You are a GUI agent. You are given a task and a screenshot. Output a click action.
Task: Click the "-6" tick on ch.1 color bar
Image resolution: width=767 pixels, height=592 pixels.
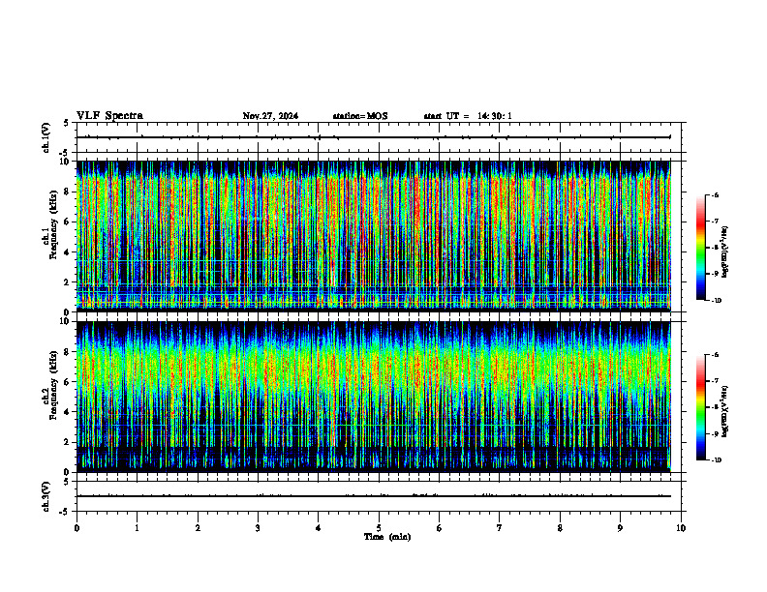coord(715,195)
